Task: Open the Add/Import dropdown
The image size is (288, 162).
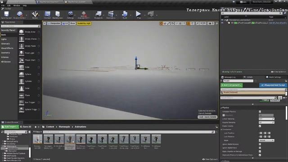Action: [9, 127]
